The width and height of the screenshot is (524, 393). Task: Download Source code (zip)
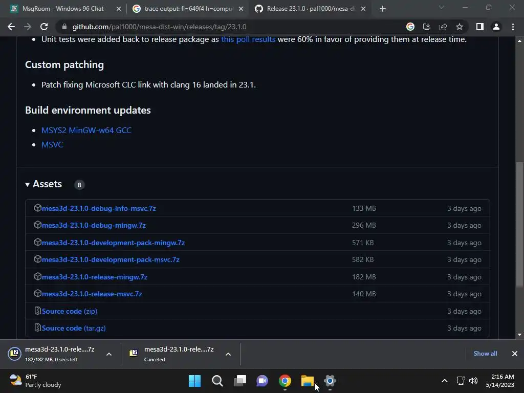(x=70, y=312)
